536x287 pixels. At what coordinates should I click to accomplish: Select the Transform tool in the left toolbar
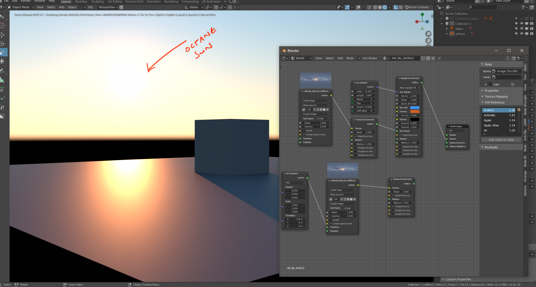click(2, 61)
